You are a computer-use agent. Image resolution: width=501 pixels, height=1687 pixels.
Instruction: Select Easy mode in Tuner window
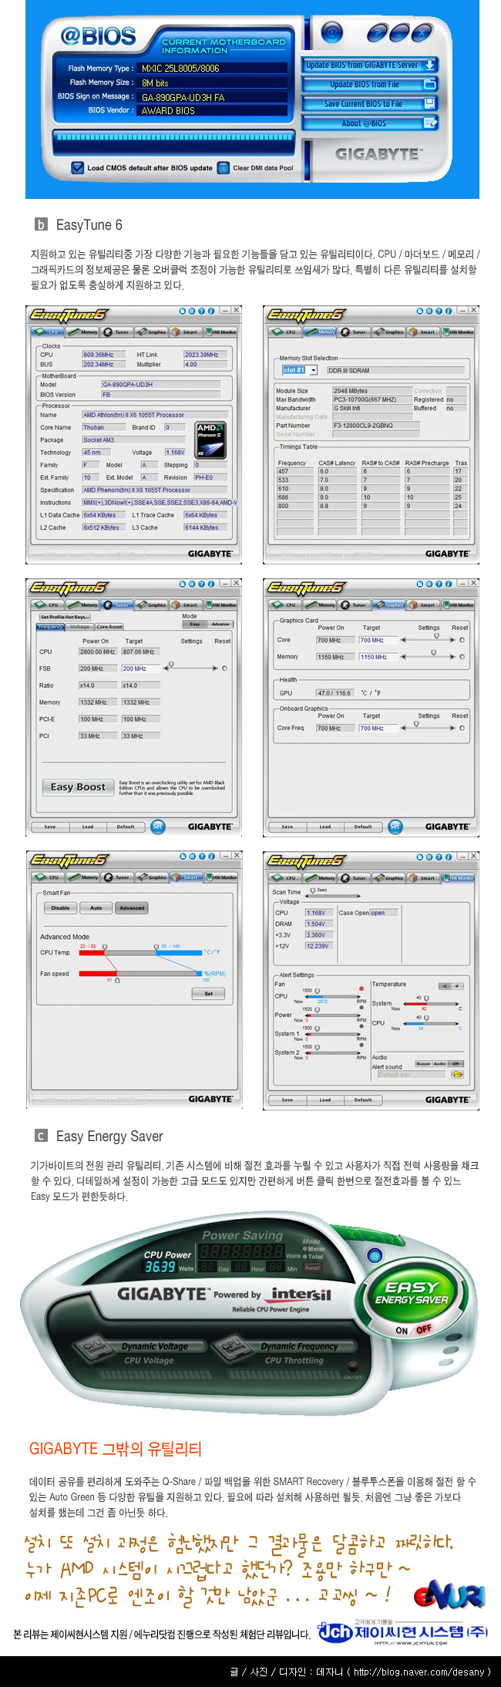[195, 624]
